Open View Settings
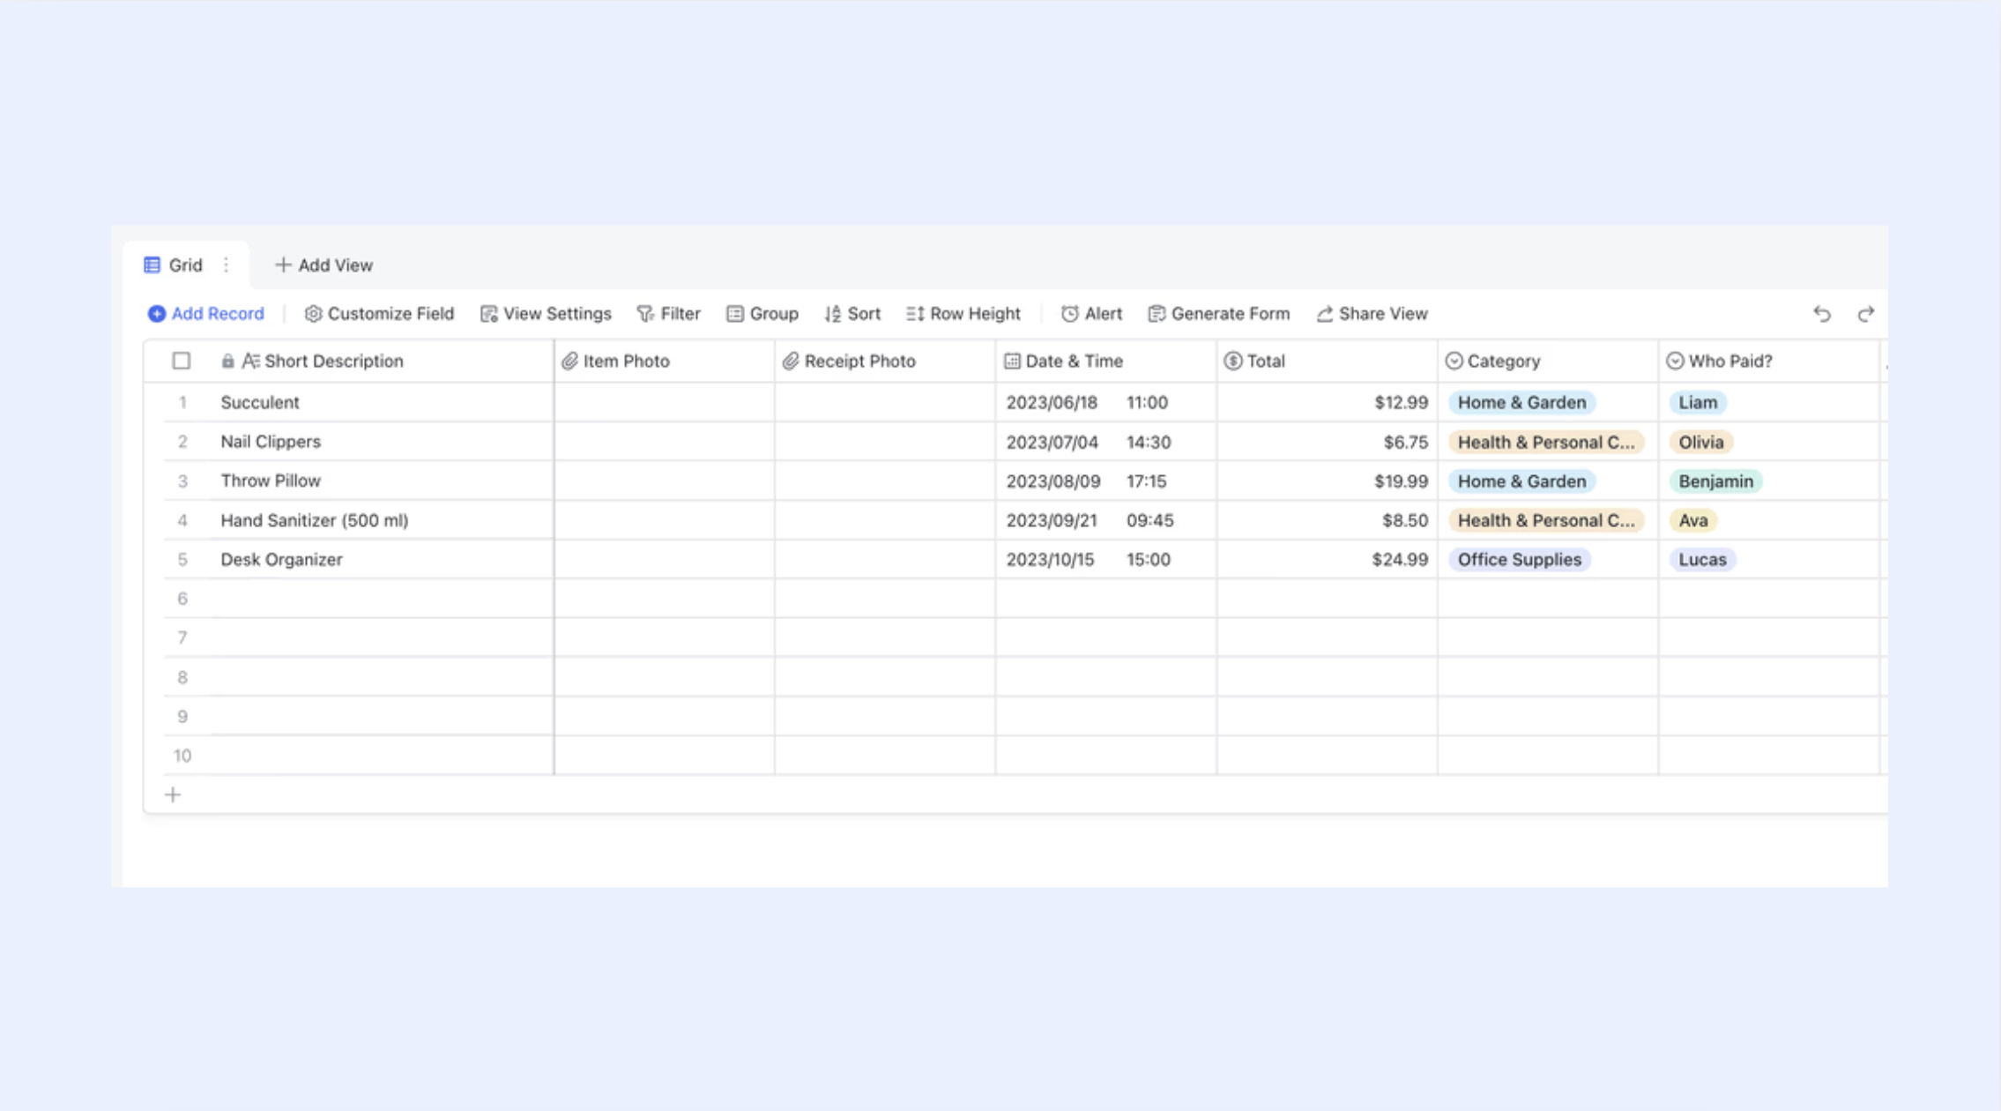 point(546,314)
